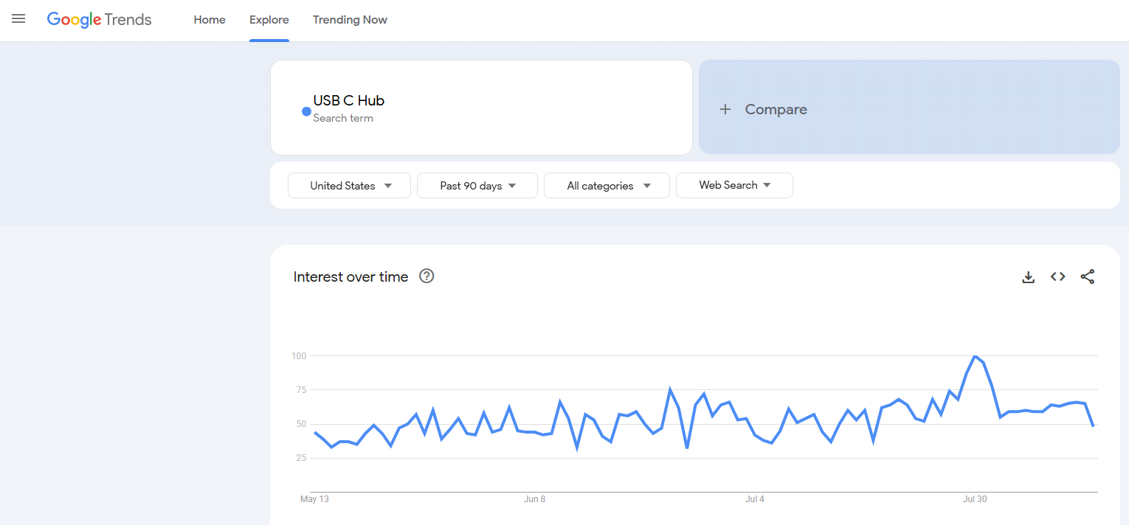Download the interest over time CSV
Screen dimensions: 1129x525
pyautogui.click(x=1028, y=277)
